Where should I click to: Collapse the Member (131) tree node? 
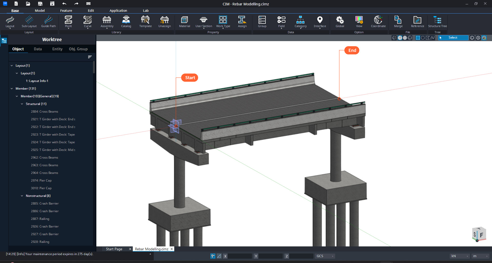pyautogui.click(x=12, y=89)
